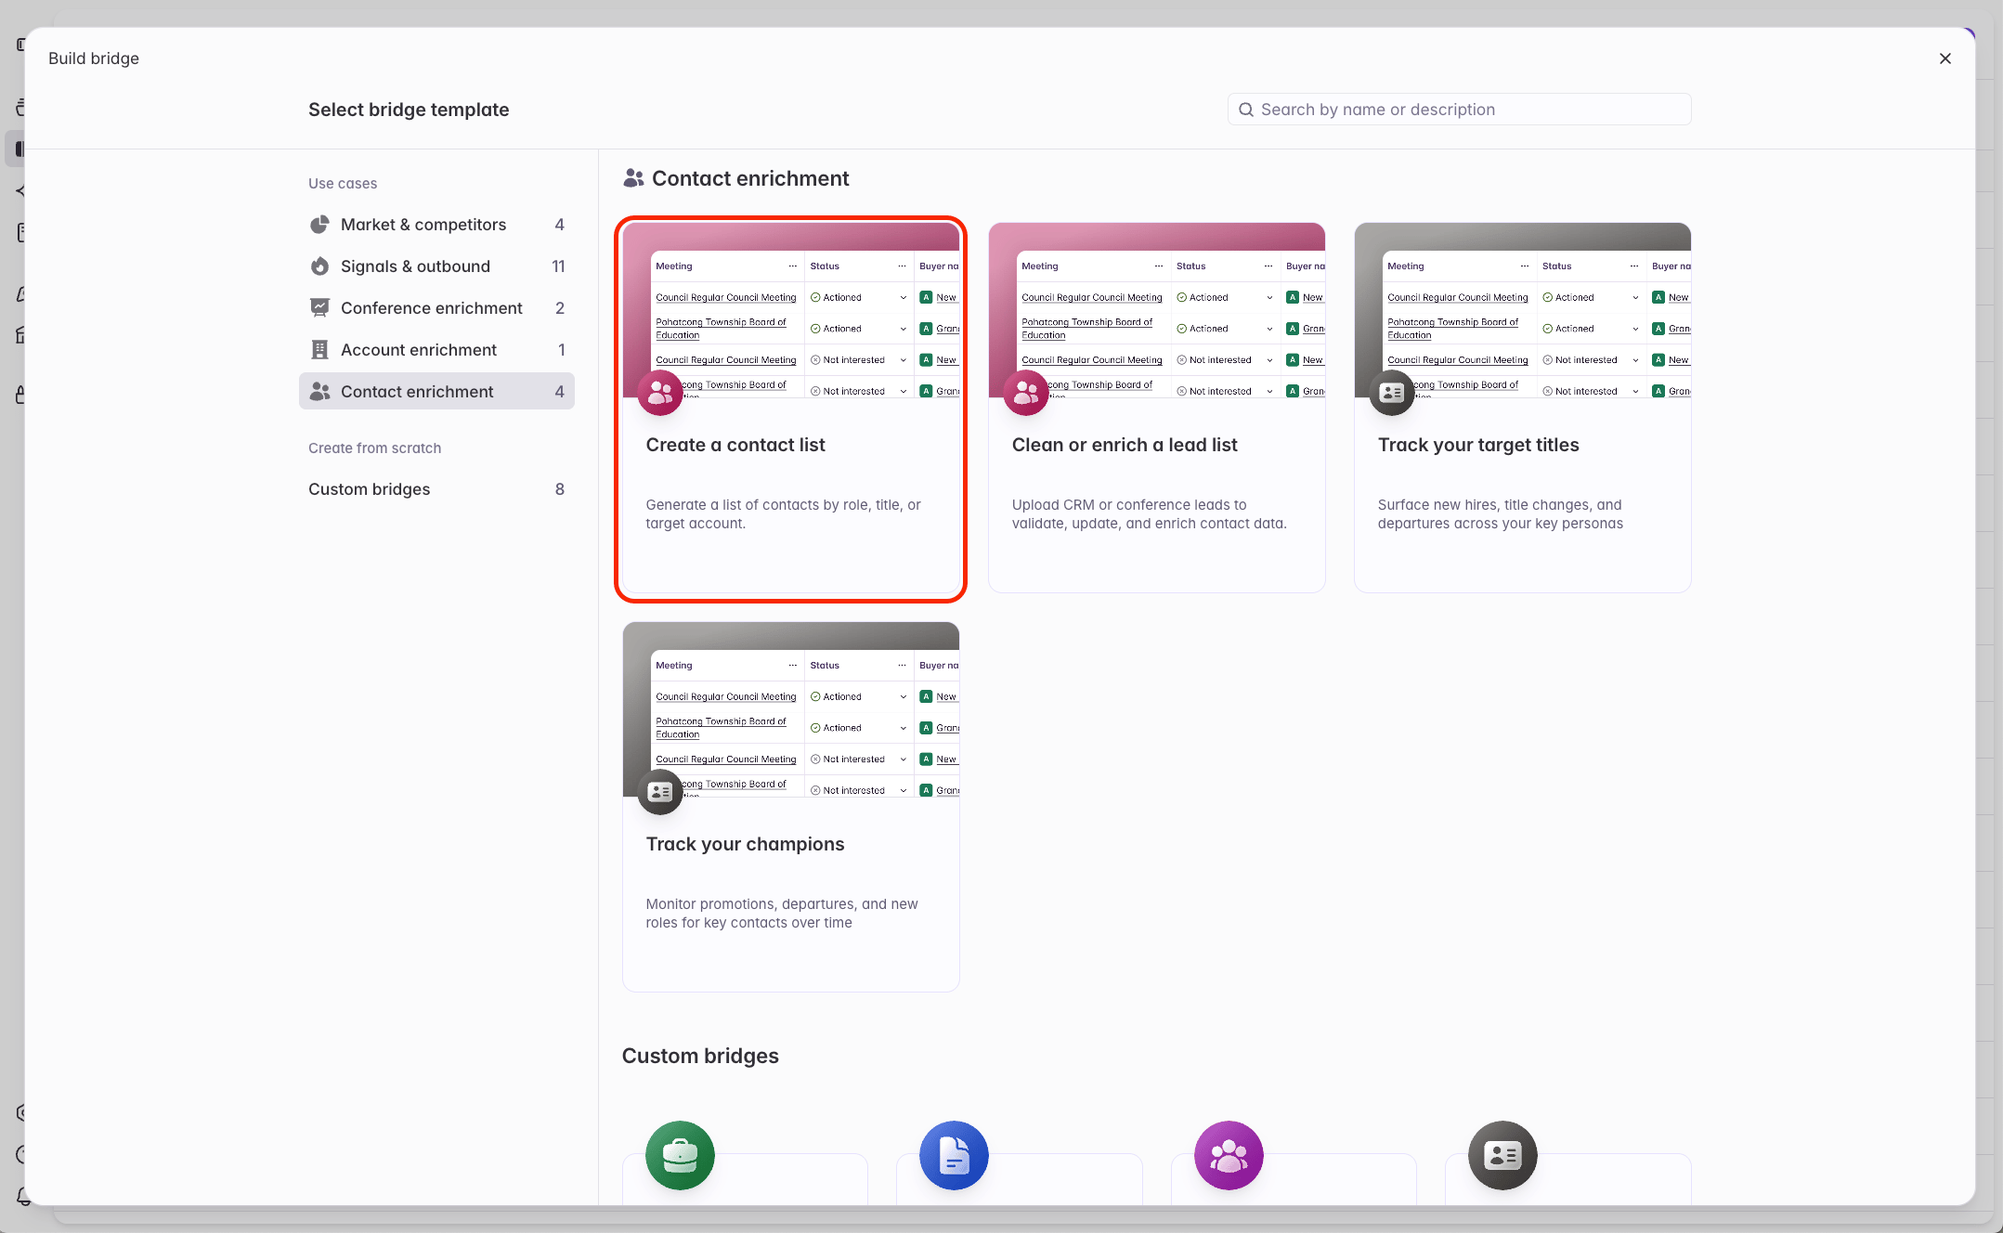Click the preview thumbnail of Track your target titles
Screen dimensions: 2003x1233
1523,310
